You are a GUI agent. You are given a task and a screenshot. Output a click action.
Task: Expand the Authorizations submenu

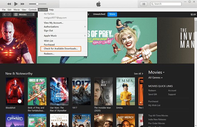[x=65, y=27]
